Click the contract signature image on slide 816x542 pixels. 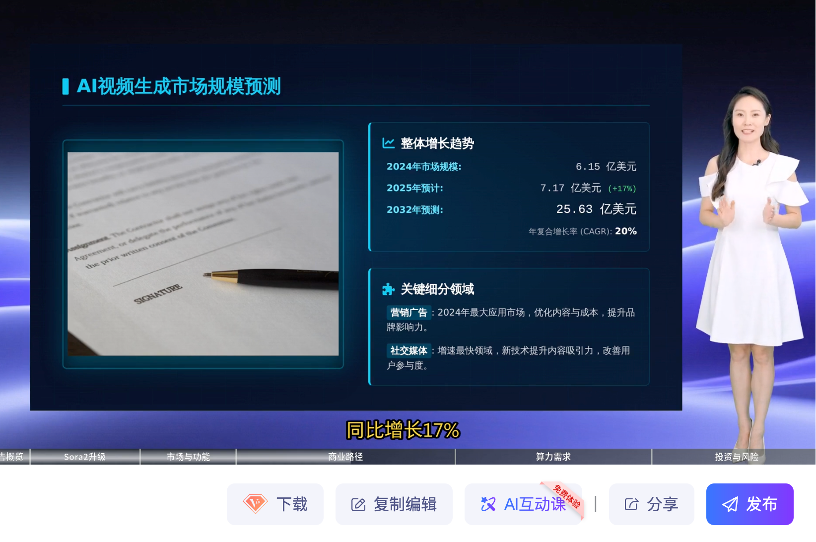(x=203, y=254)
